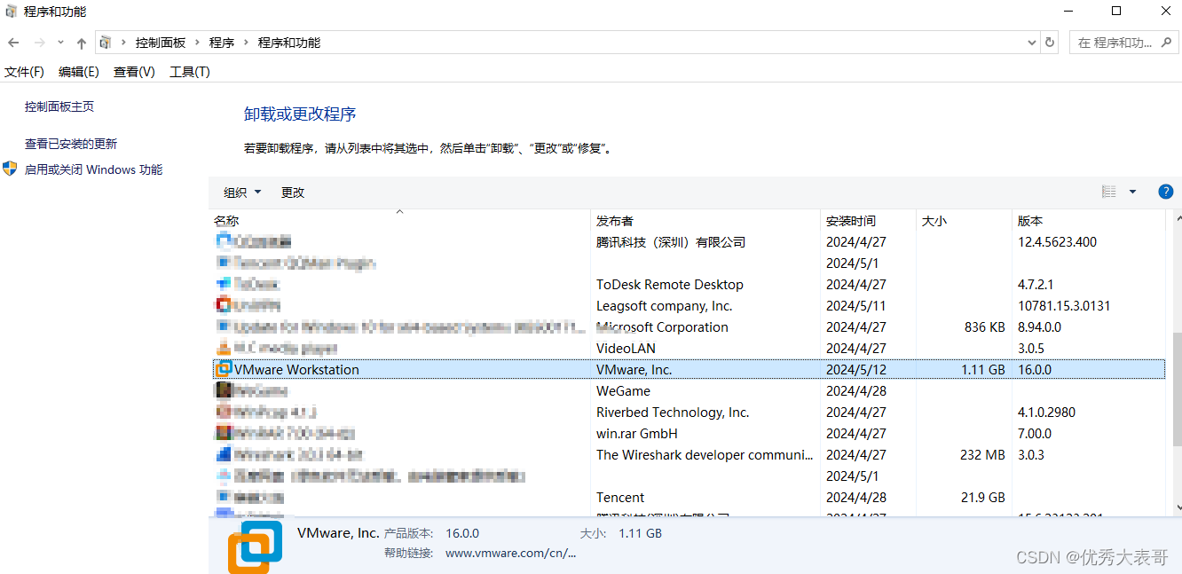
Task: Go back with the back arrow
Action: click(13, 43)
